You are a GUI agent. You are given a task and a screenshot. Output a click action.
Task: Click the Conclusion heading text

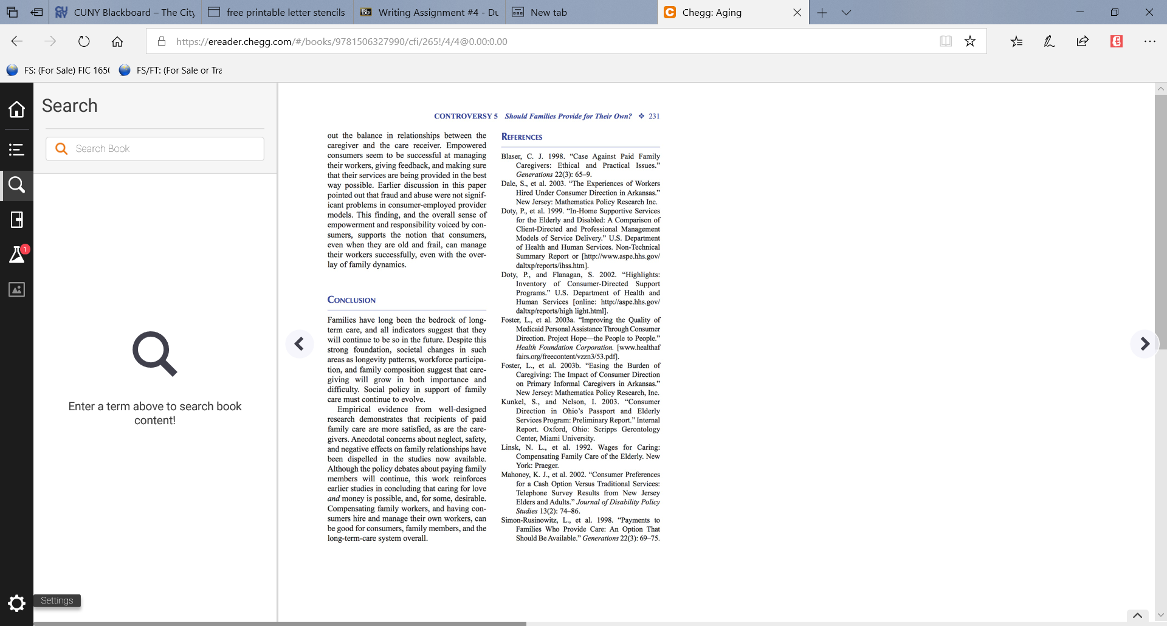[x=351, y=300]
